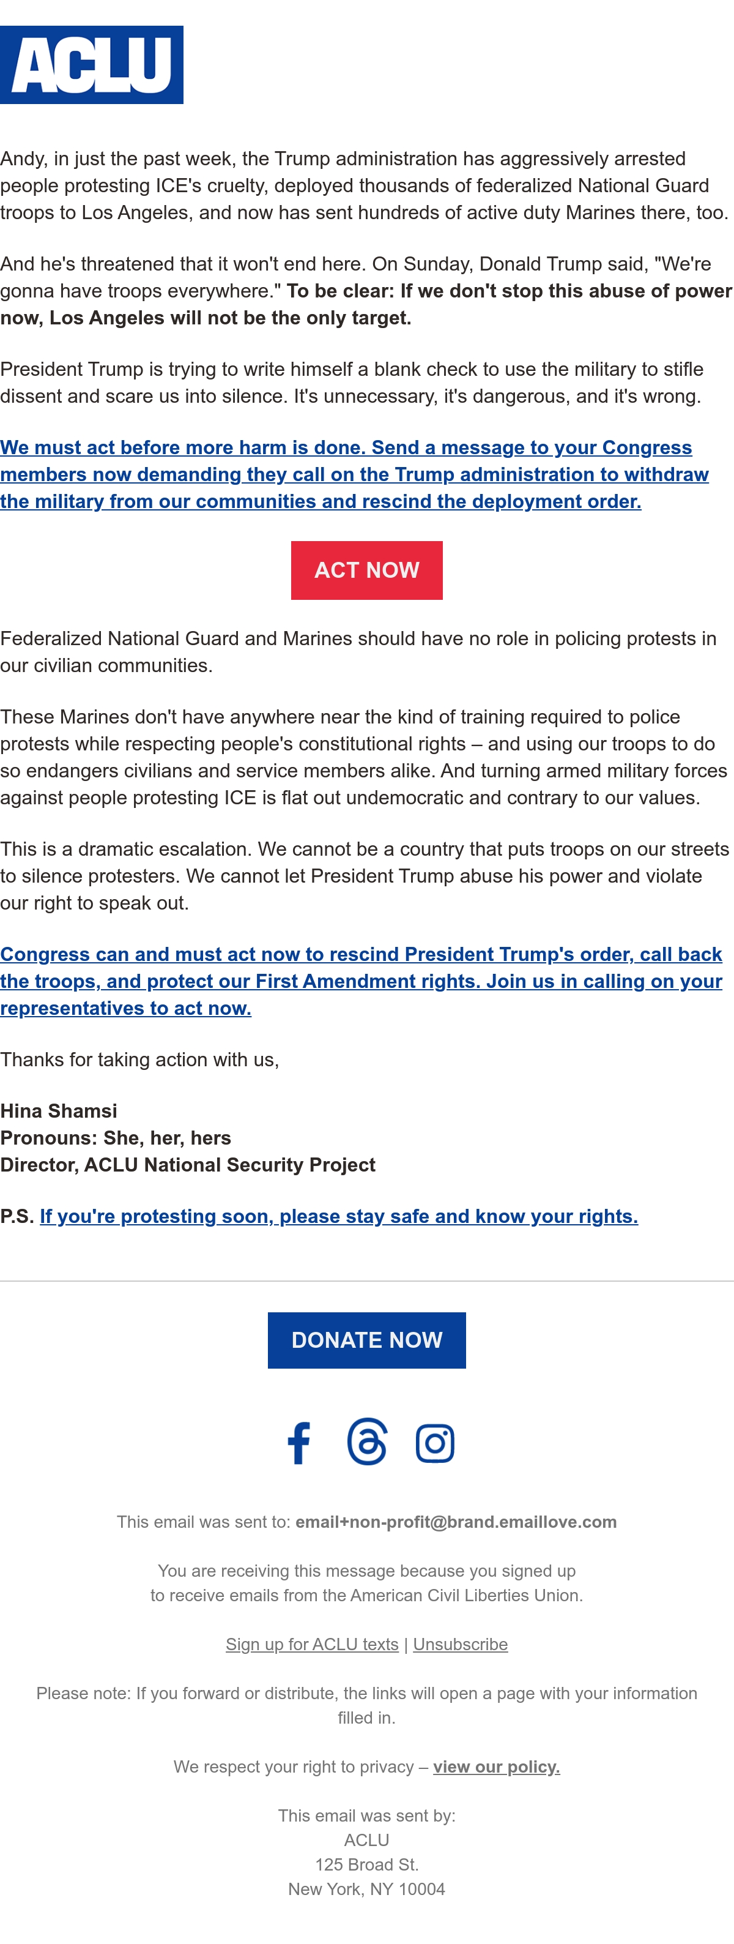The height and width of the screenshot is (1944, 734).
Task: Open the 'view our policy' privacy link
Action: [497, 1766]
